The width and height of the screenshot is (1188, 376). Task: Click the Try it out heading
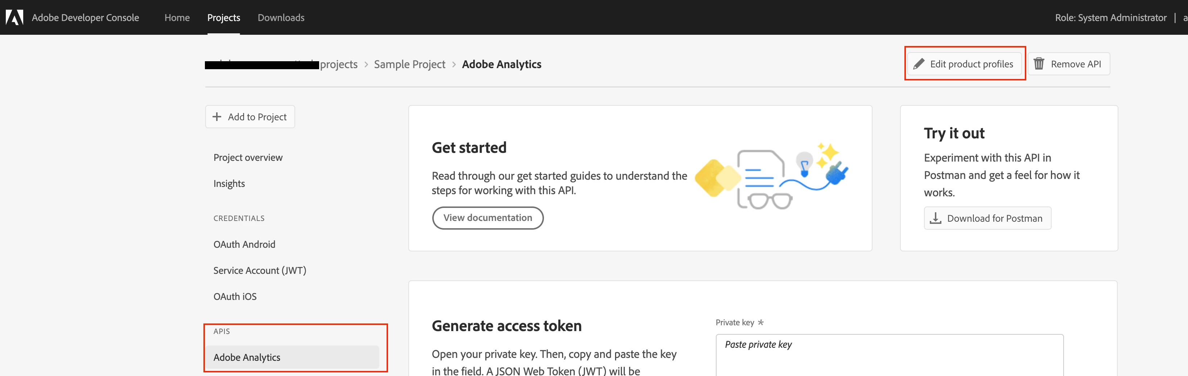coord(954,133)
